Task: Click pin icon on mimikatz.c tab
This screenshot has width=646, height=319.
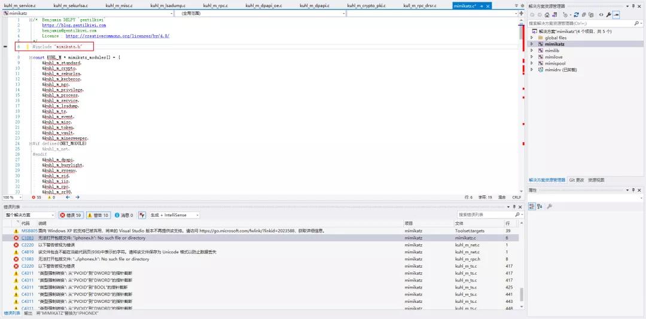Action: pos(482,6)
